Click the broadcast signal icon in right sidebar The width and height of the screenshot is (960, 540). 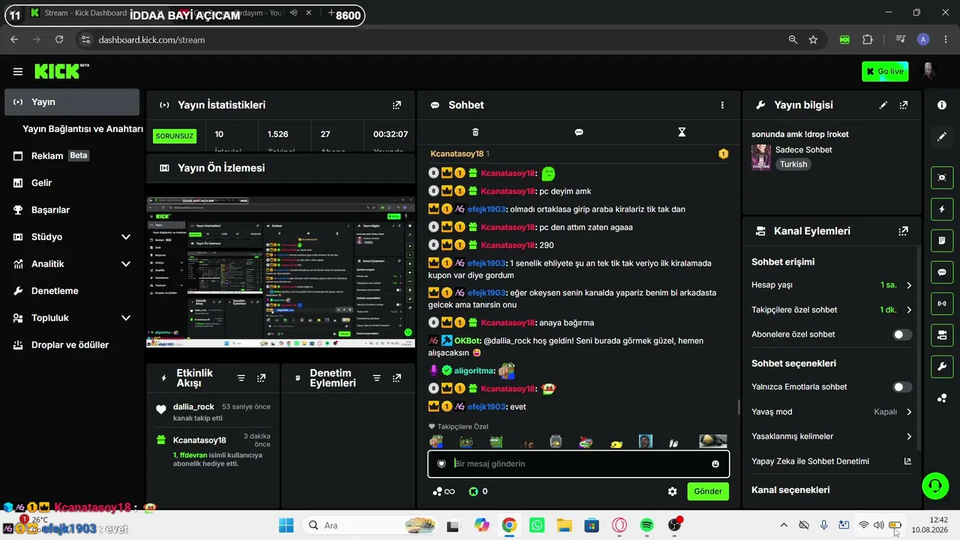click(942, 304)
